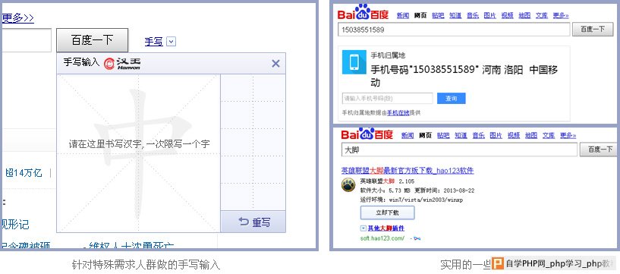620x274 pixels.
Task: Click 运行环境 win7/vista/win2003/winxp text
Action: click(411, 200)
